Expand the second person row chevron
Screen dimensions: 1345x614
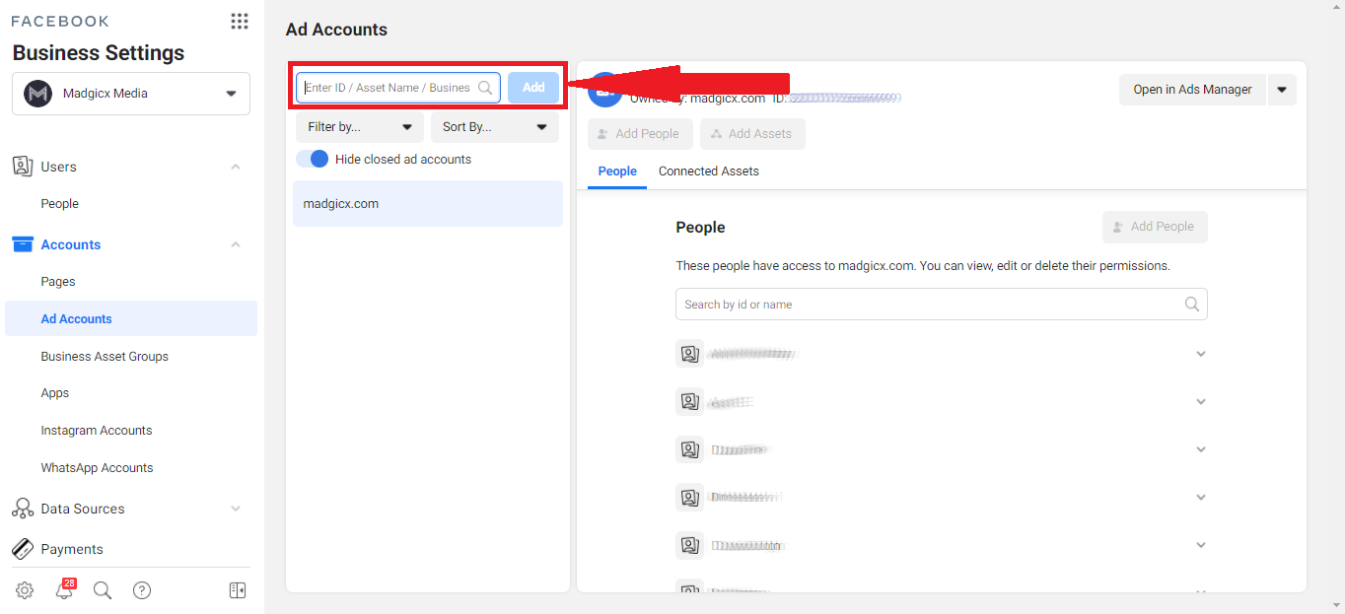[x=1201, y=402]
